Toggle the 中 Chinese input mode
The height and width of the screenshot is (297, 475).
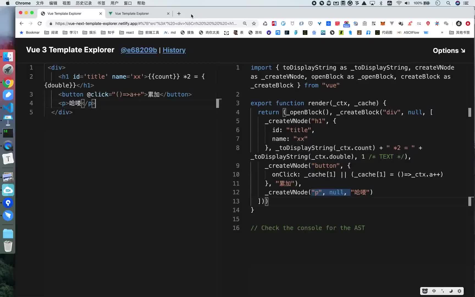[x=434, y=291]
